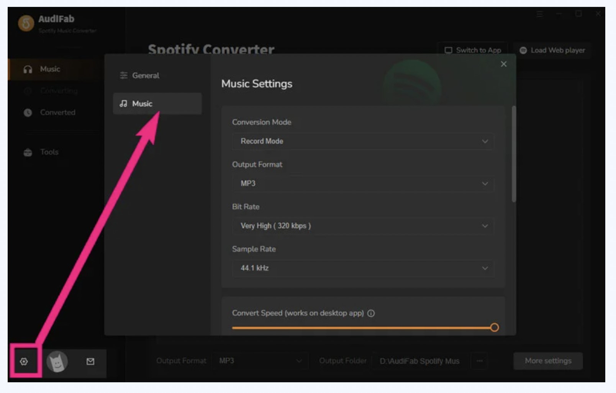The width and height of the screenshot is (616, 393).
Task: Click the Conversion Mode label
Action: click(262, 122)
